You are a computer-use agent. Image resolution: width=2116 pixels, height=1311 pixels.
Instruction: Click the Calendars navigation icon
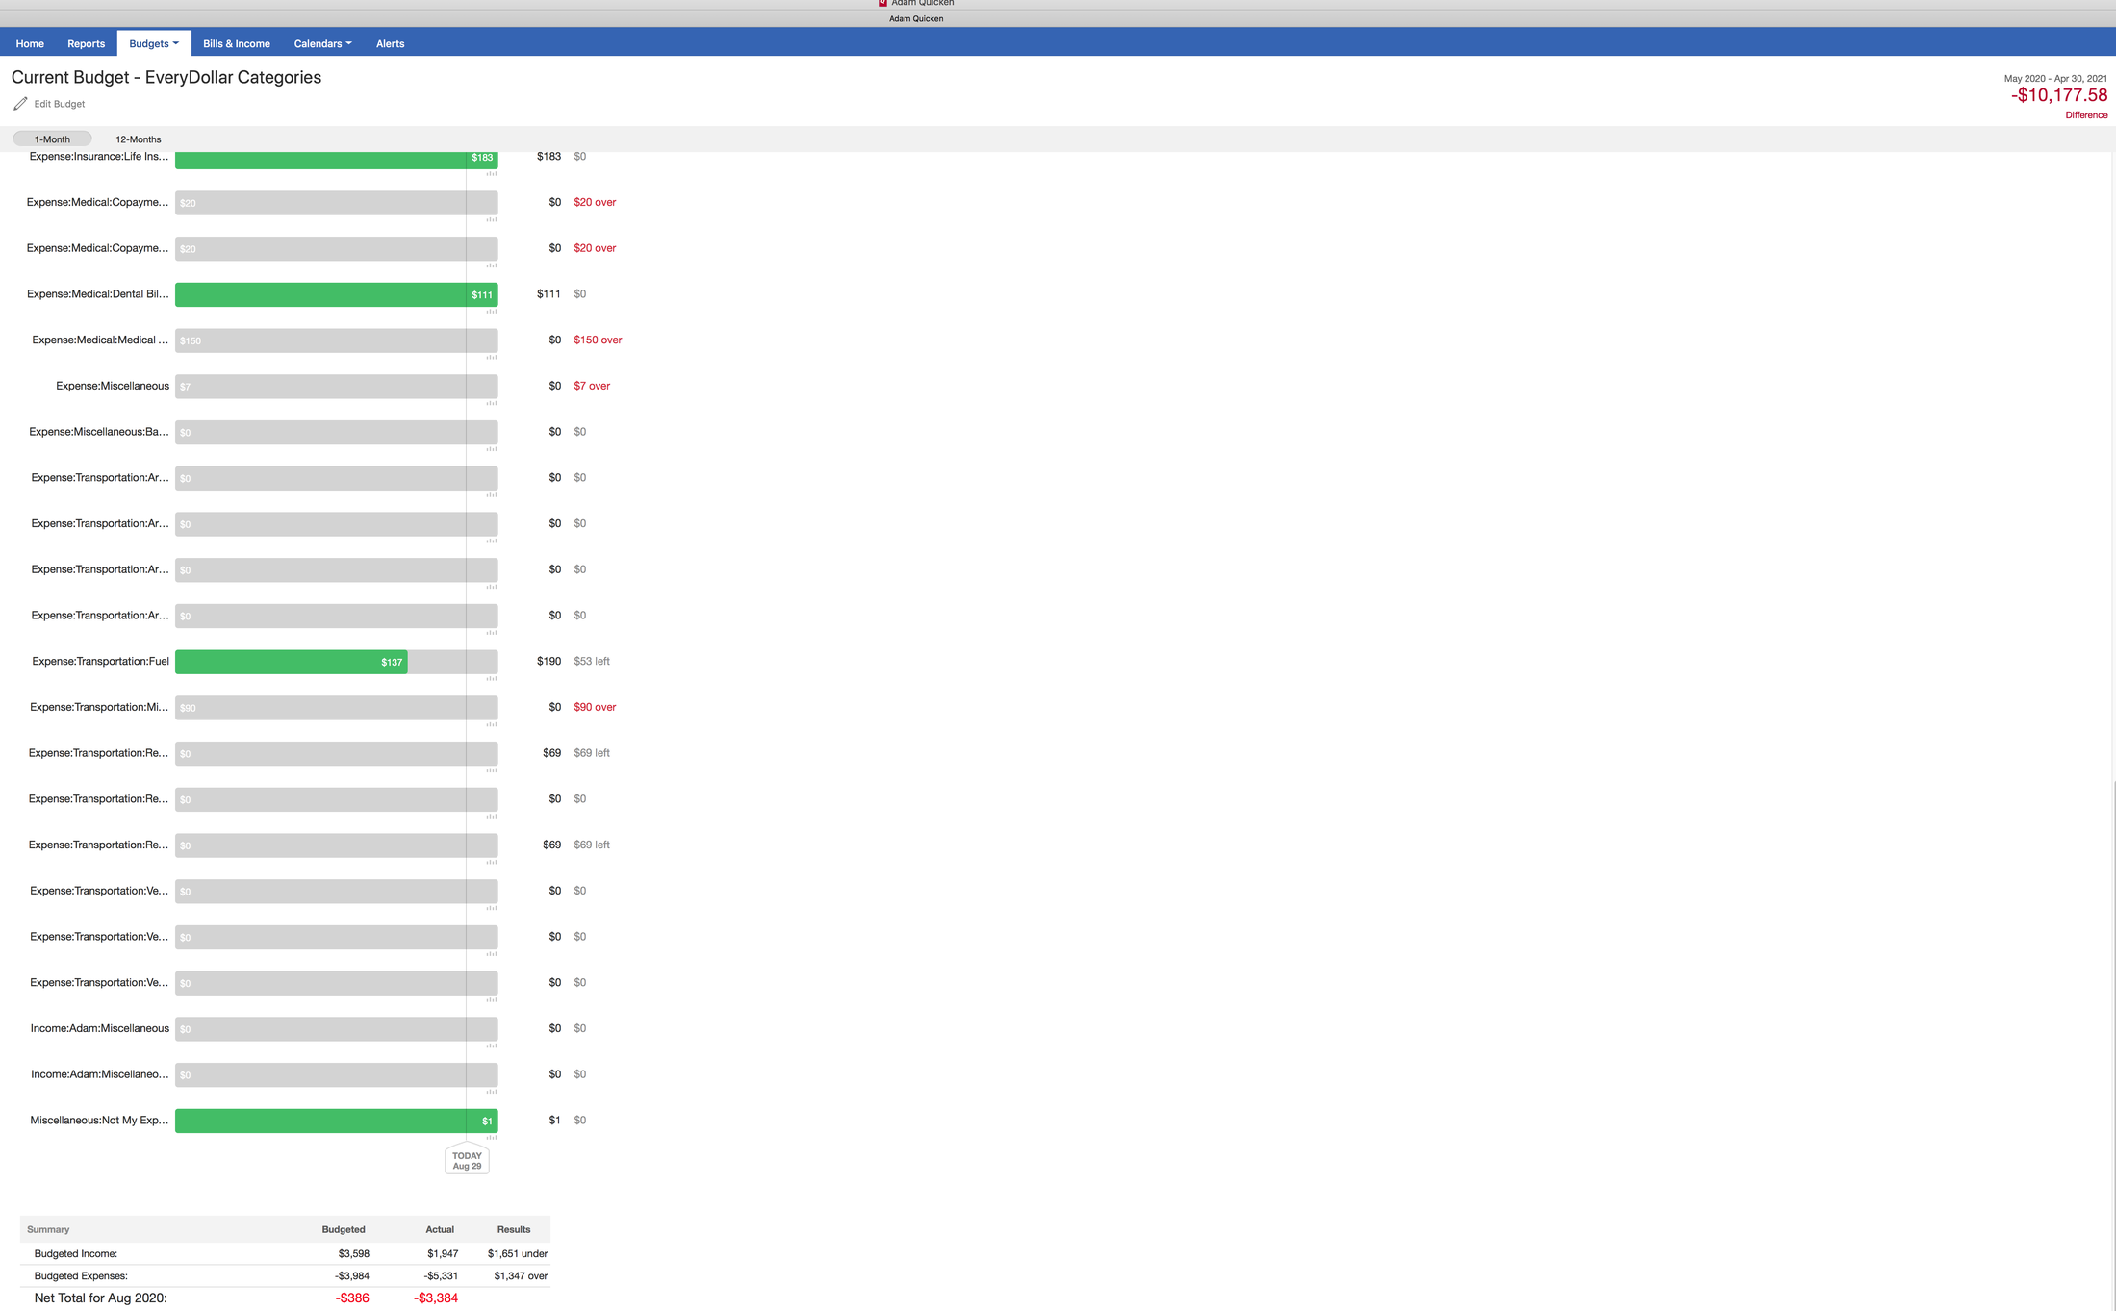click(320, 42)
